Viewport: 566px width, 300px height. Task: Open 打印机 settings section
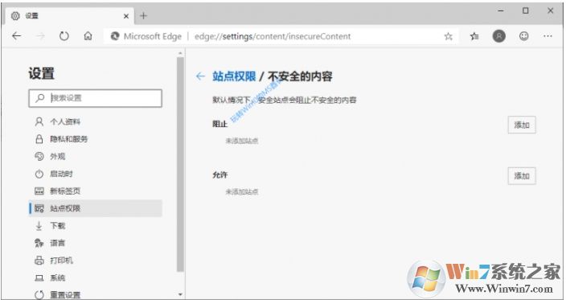(96, 261)
